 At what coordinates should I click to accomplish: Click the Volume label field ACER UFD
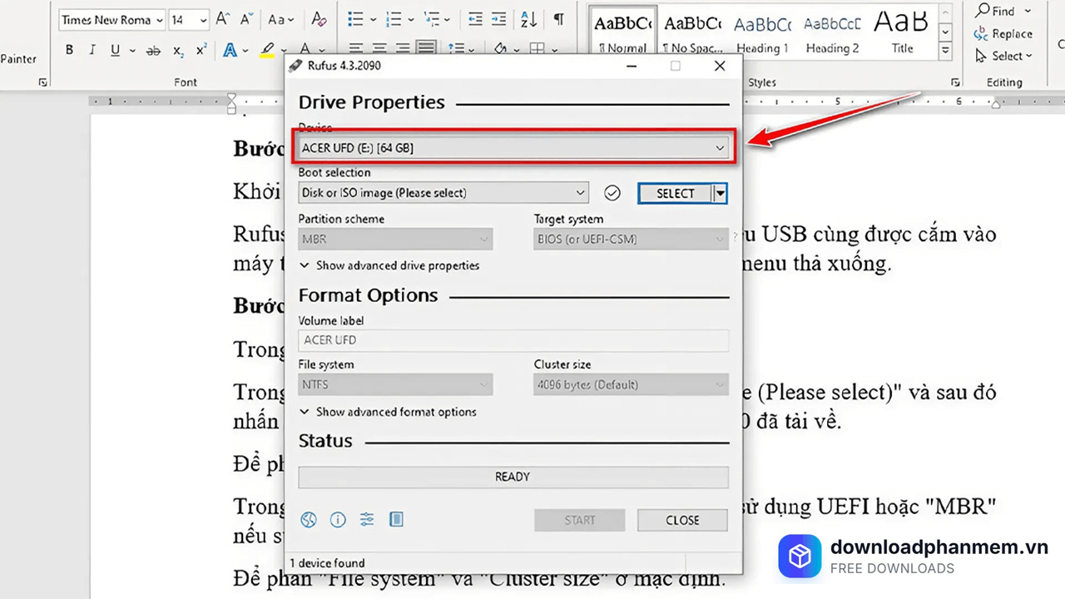tap(513, 339)
